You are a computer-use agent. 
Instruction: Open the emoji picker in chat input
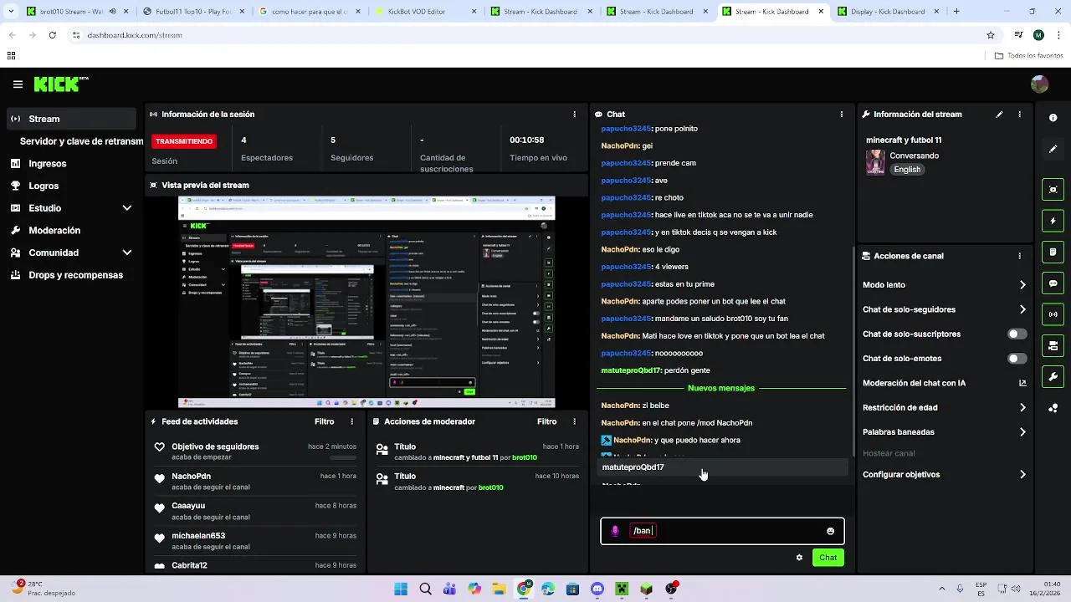[x=830, y=531]
